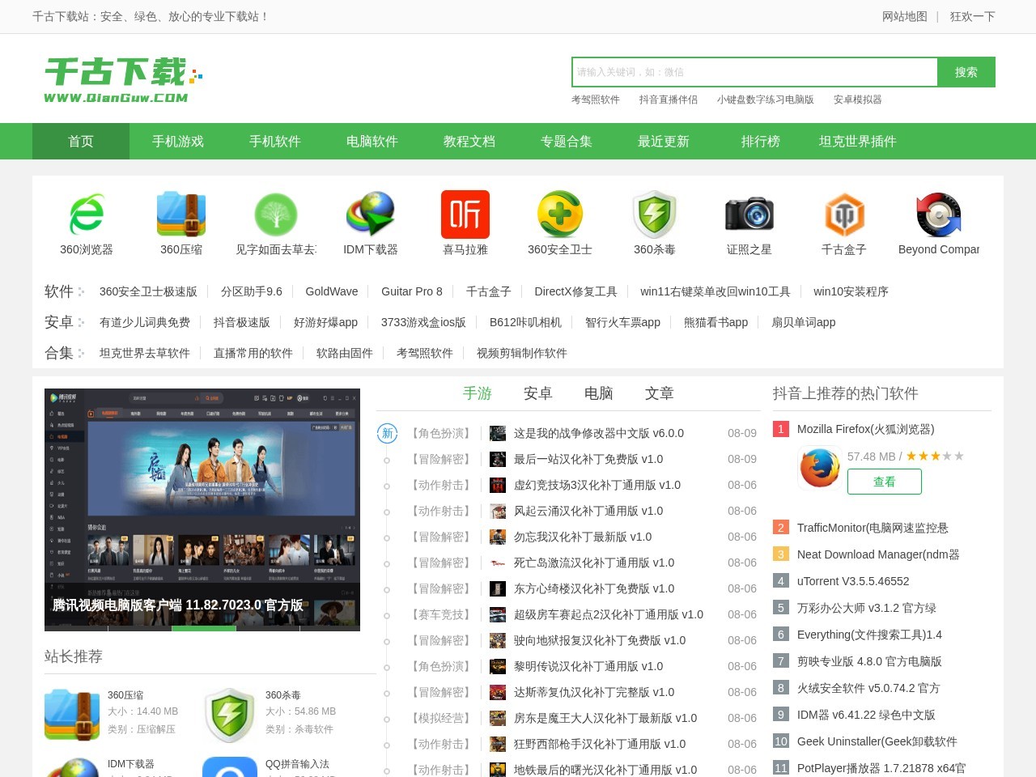Click the 证照之星 camera icon
The image size is (1036, 777).
(749, 214)
